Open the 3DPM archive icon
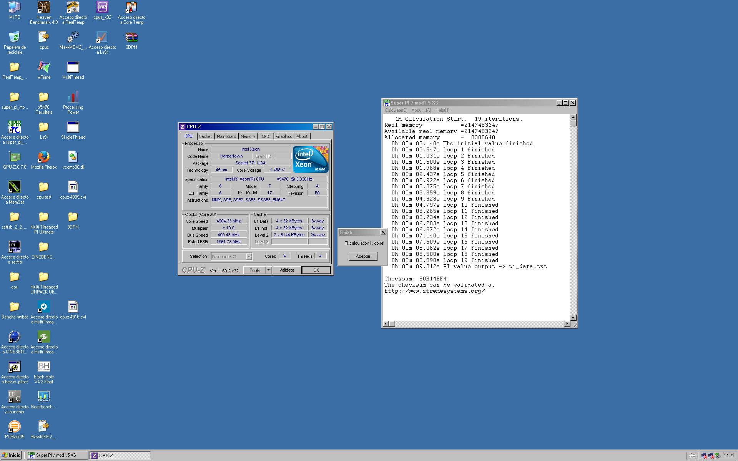The width and height of the screenshot is (738, 461). (x=131, y=38)
